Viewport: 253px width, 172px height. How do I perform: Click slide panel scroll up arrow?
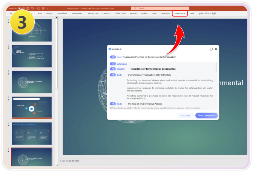pos(56,18)
